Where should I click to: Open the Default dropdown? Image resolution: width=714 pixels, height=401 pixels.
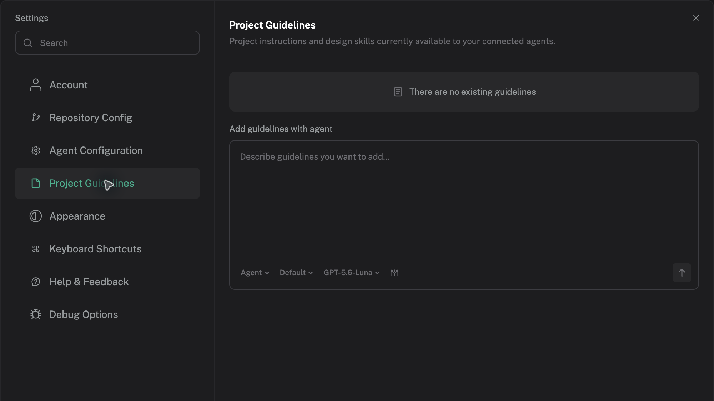click(x=296, y=273)
